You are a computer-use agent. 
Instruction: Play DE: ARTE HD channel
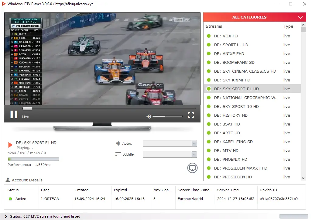click(252, 133)
